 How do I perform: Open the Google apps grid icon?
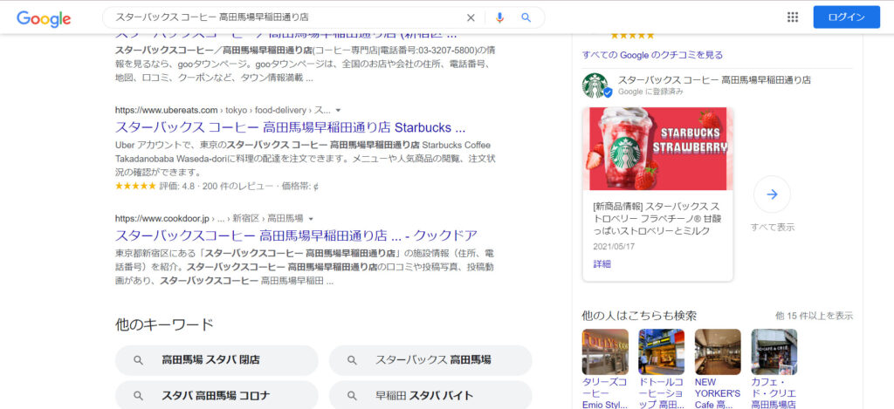point(793,17)
